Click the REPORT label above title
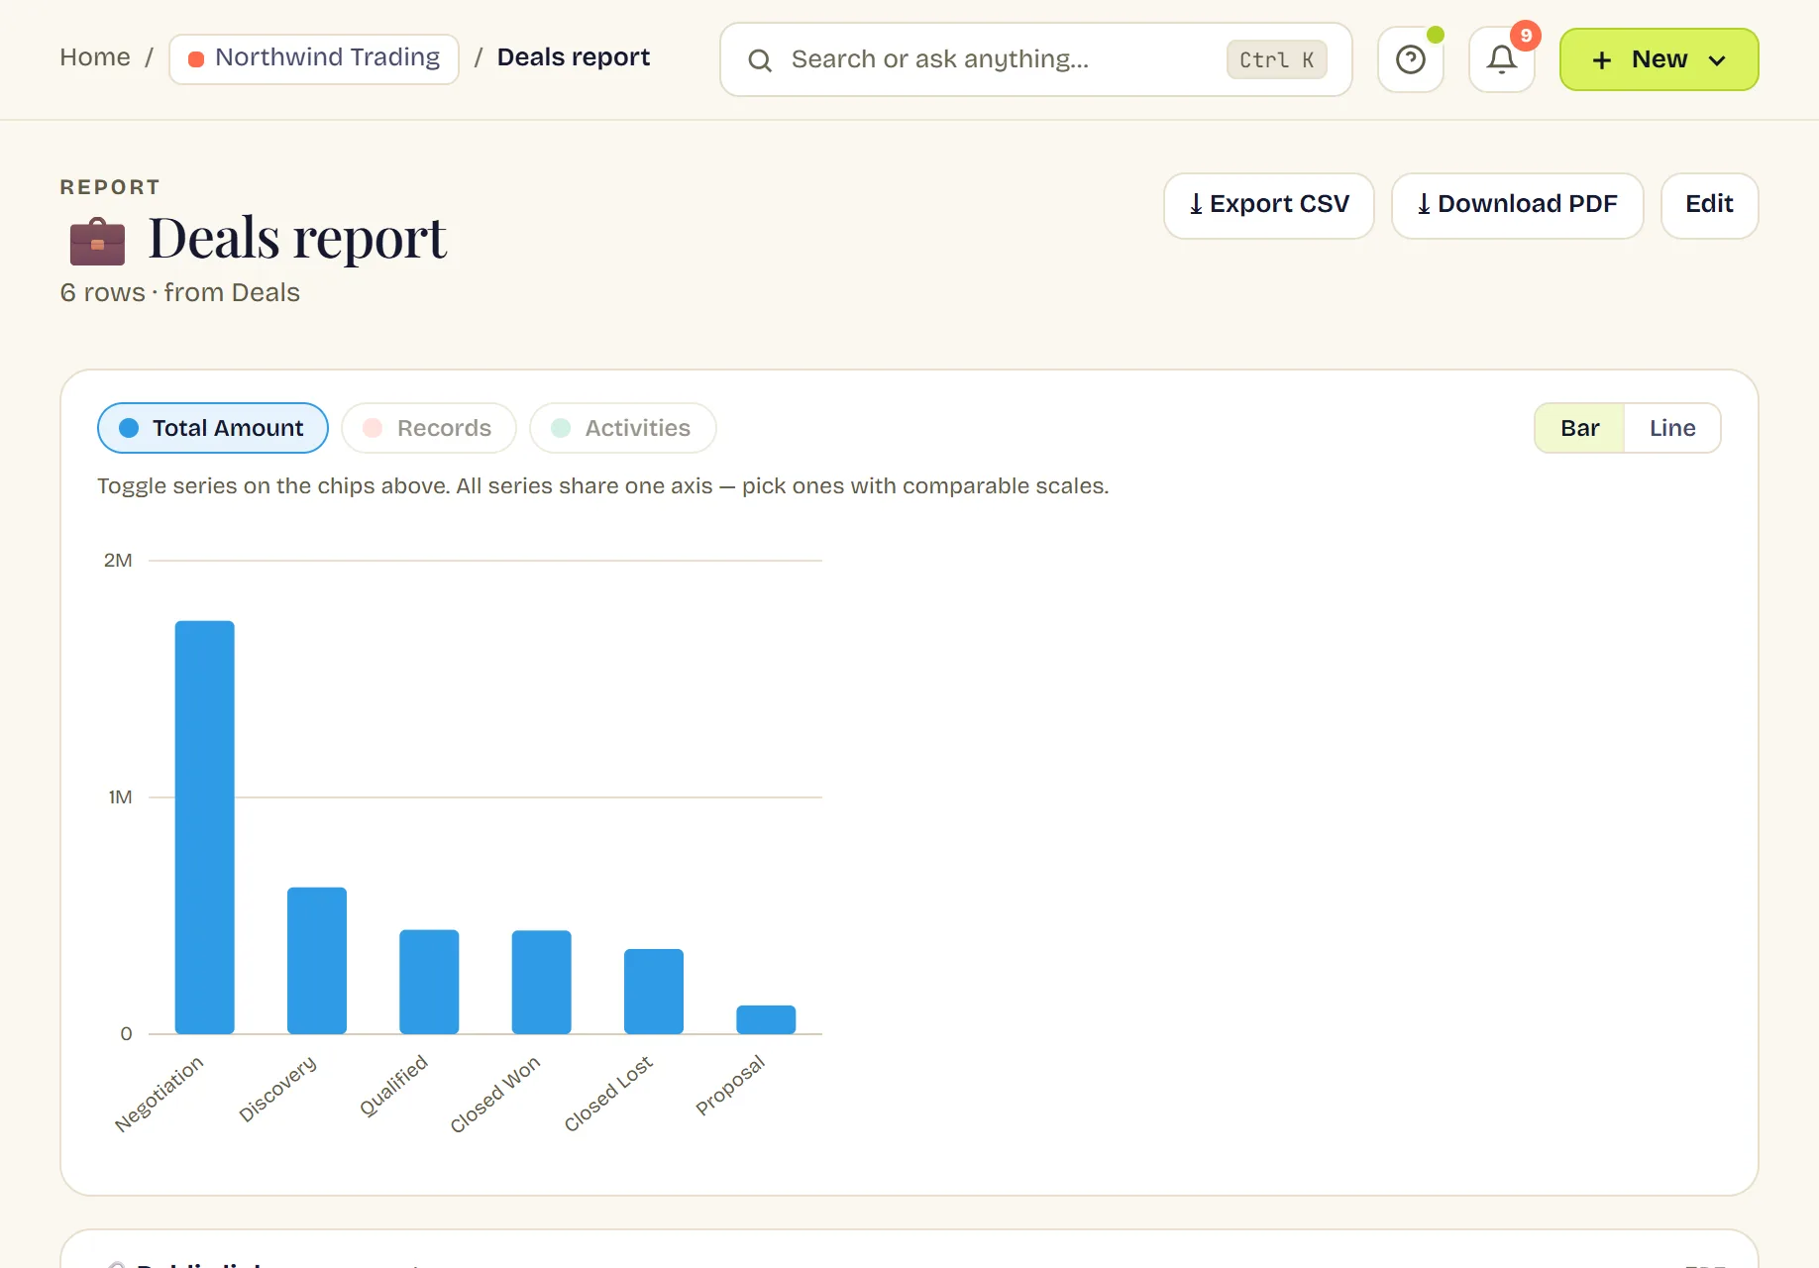The image size is (1819, 1268). (x=110, y=187)
